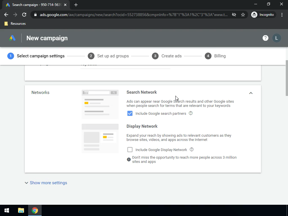Image resolution: width=288 pixels, height=216 pixels.
Task: Bookmark this page with the star icon
Action: (x=243, y=15)
